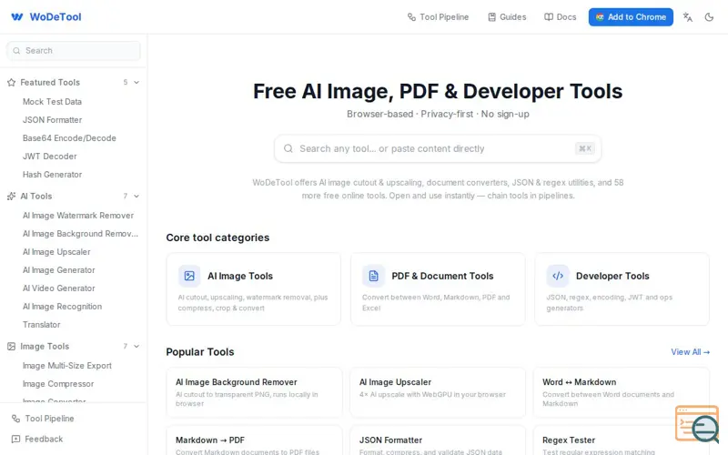Click the Tool Pipeline icon in top navigation
Image resolution: width=728 pixels, height=455 pixels.
411,17
